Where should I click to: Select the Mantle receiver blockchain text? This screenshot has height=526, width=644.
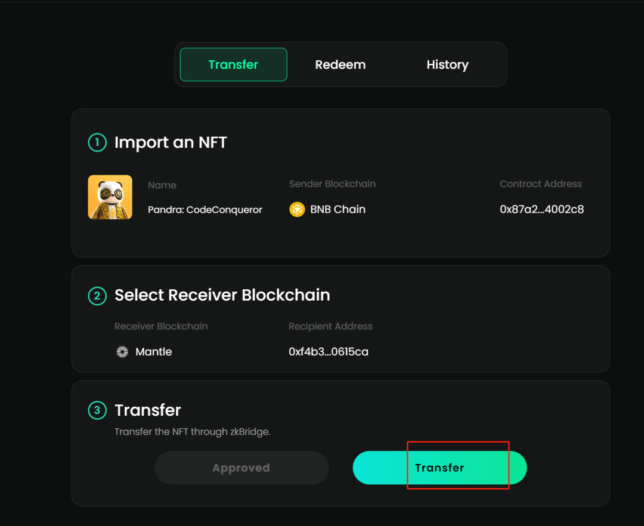point(154,352)
